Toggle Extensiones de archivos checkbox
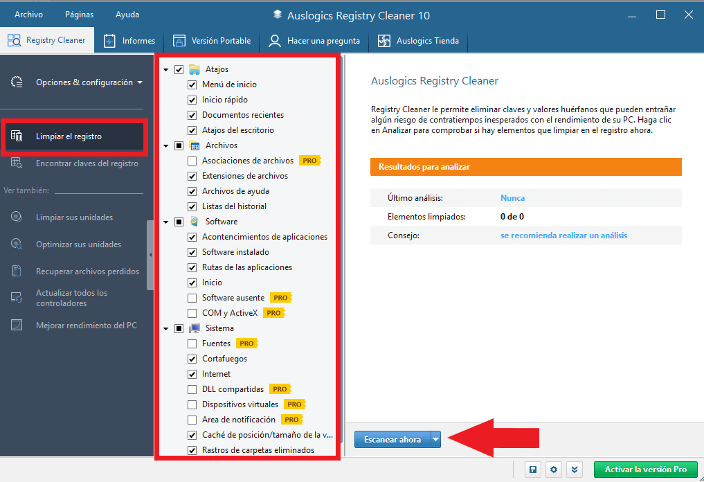 192,176
